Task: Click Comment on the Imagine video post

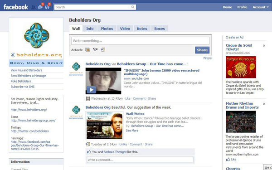Action: point(139,98)
